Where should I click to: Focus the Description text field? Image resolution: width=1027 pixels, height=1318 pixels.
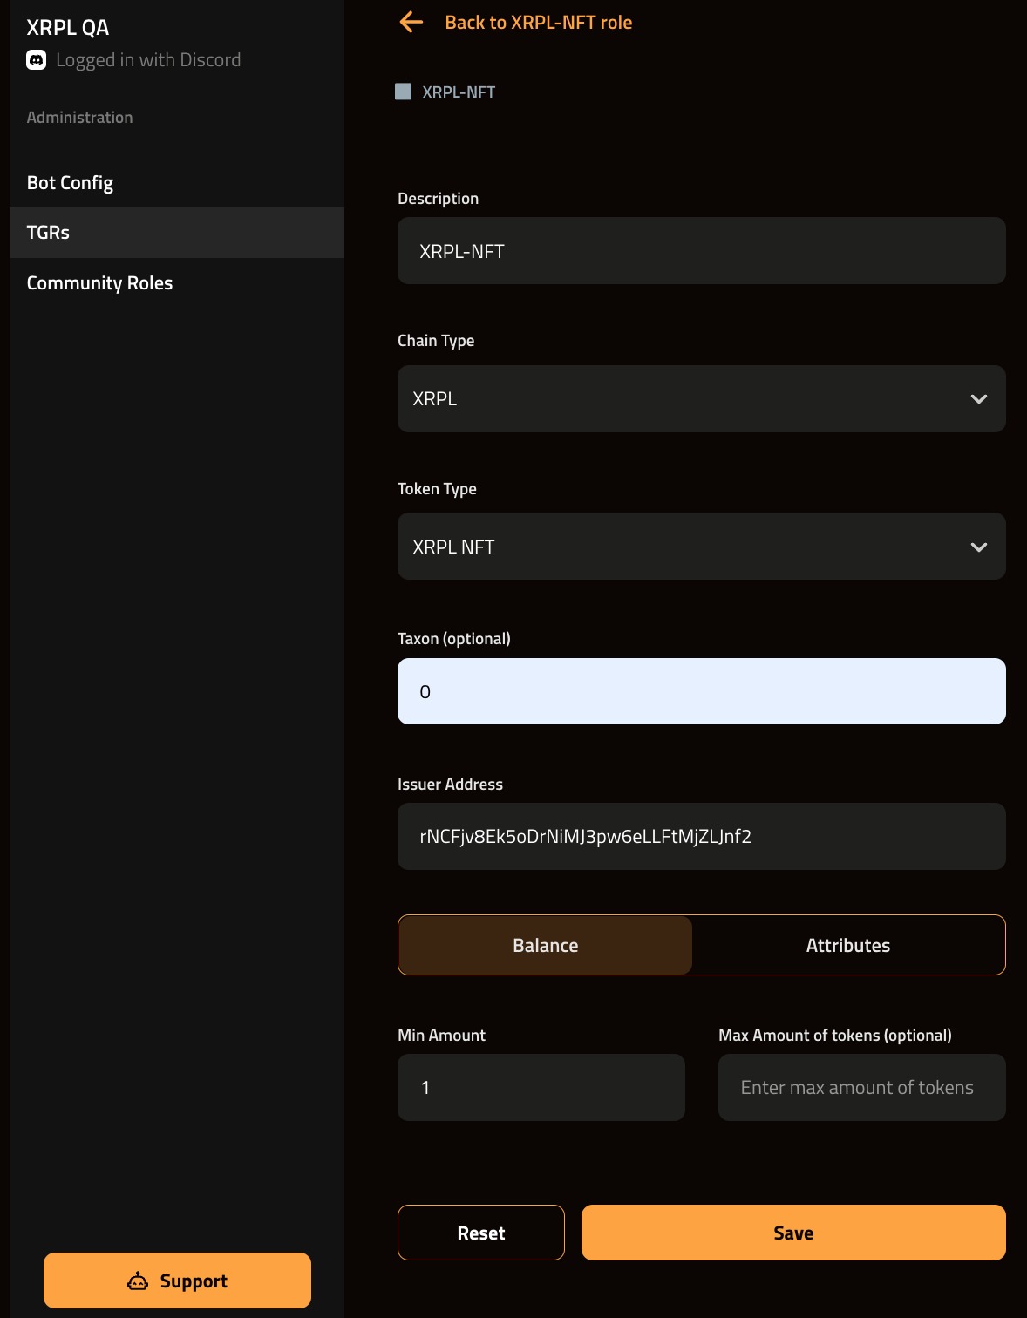tap(701, 251)
